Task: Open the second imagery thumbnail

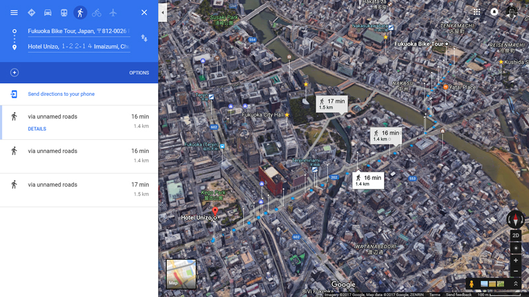Action: pos(493,284)
